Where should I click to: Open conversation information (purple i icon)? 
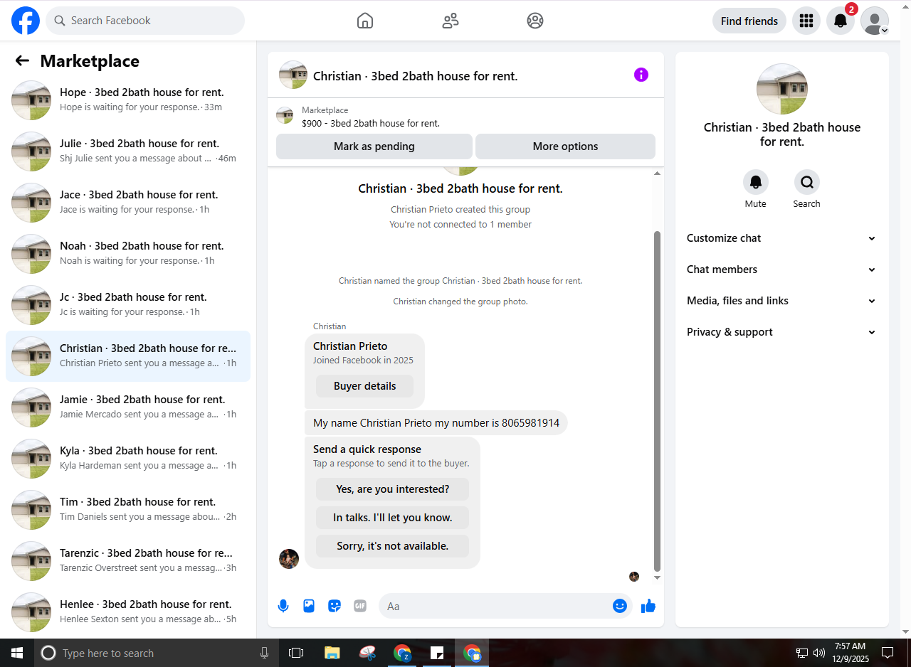pyautogui.click(x=641, y=75)
